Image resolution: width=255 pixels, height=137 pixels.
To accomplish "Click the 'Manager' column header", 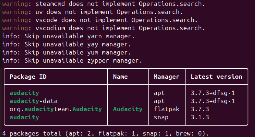I will tap(167, 77).
